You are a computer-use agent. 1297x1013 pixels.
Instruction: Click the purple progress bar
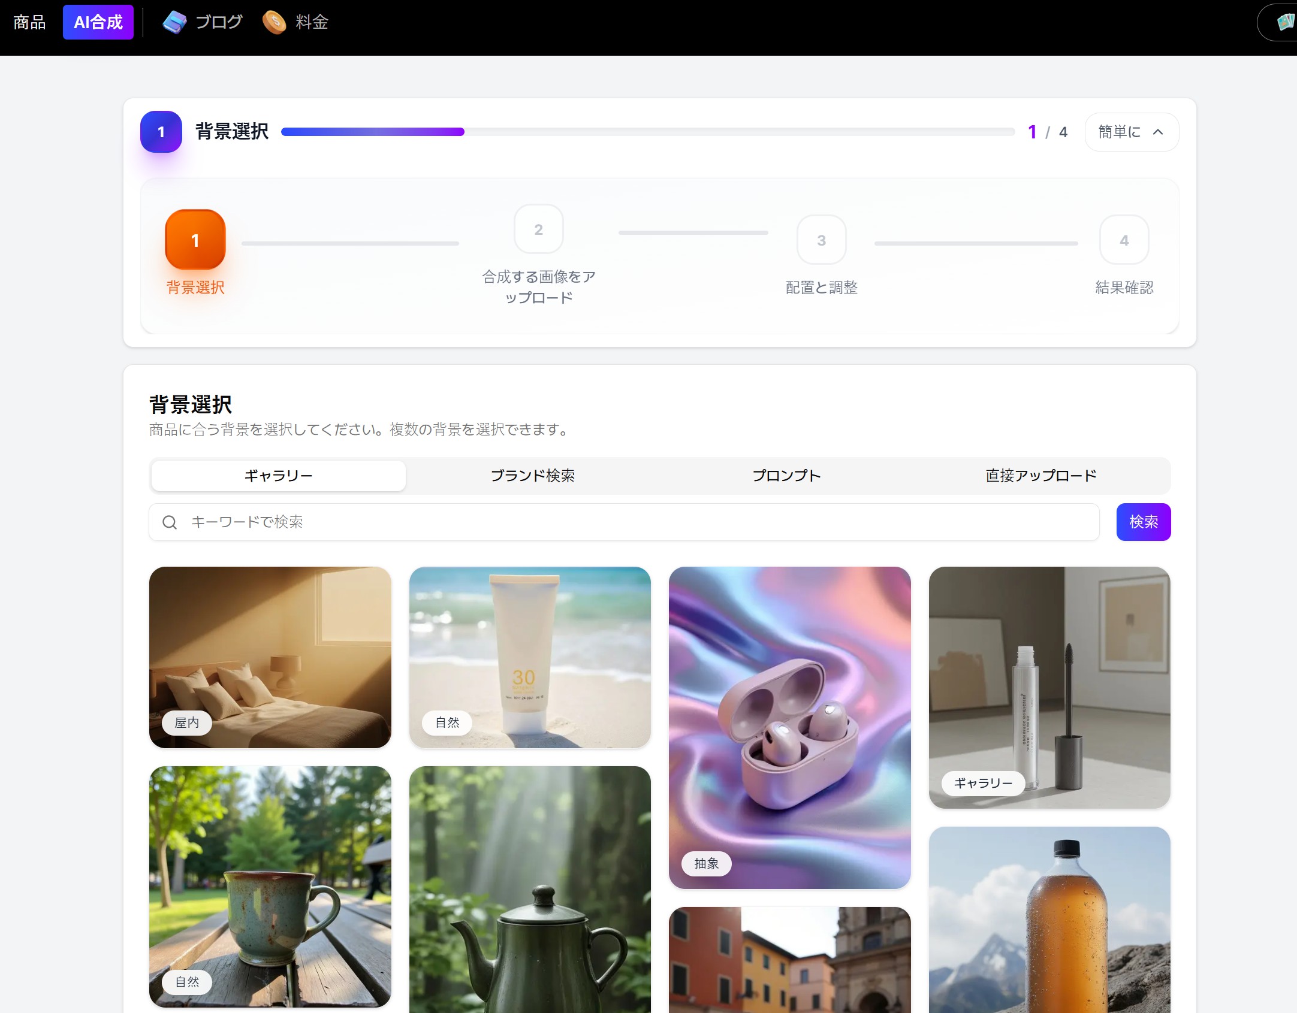point(373,132)
